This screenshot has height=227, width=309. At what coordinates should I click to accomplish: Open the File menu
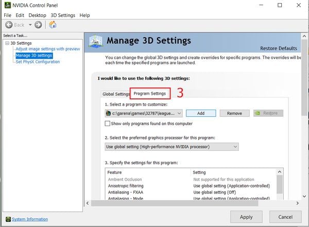[8, 15]
